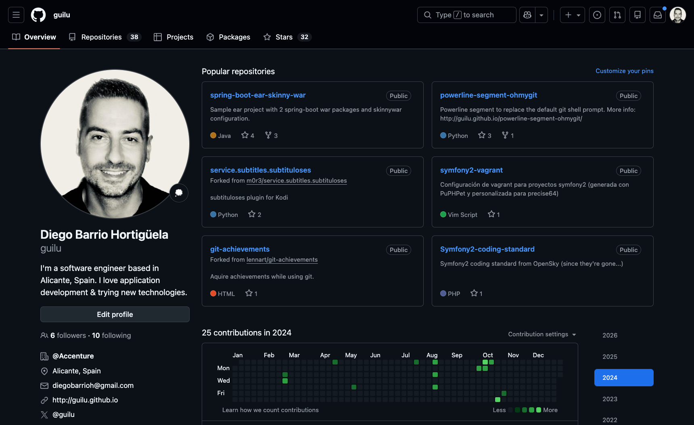694x425 pixels.
Task: Open the Packages tab
Action: 234,37
